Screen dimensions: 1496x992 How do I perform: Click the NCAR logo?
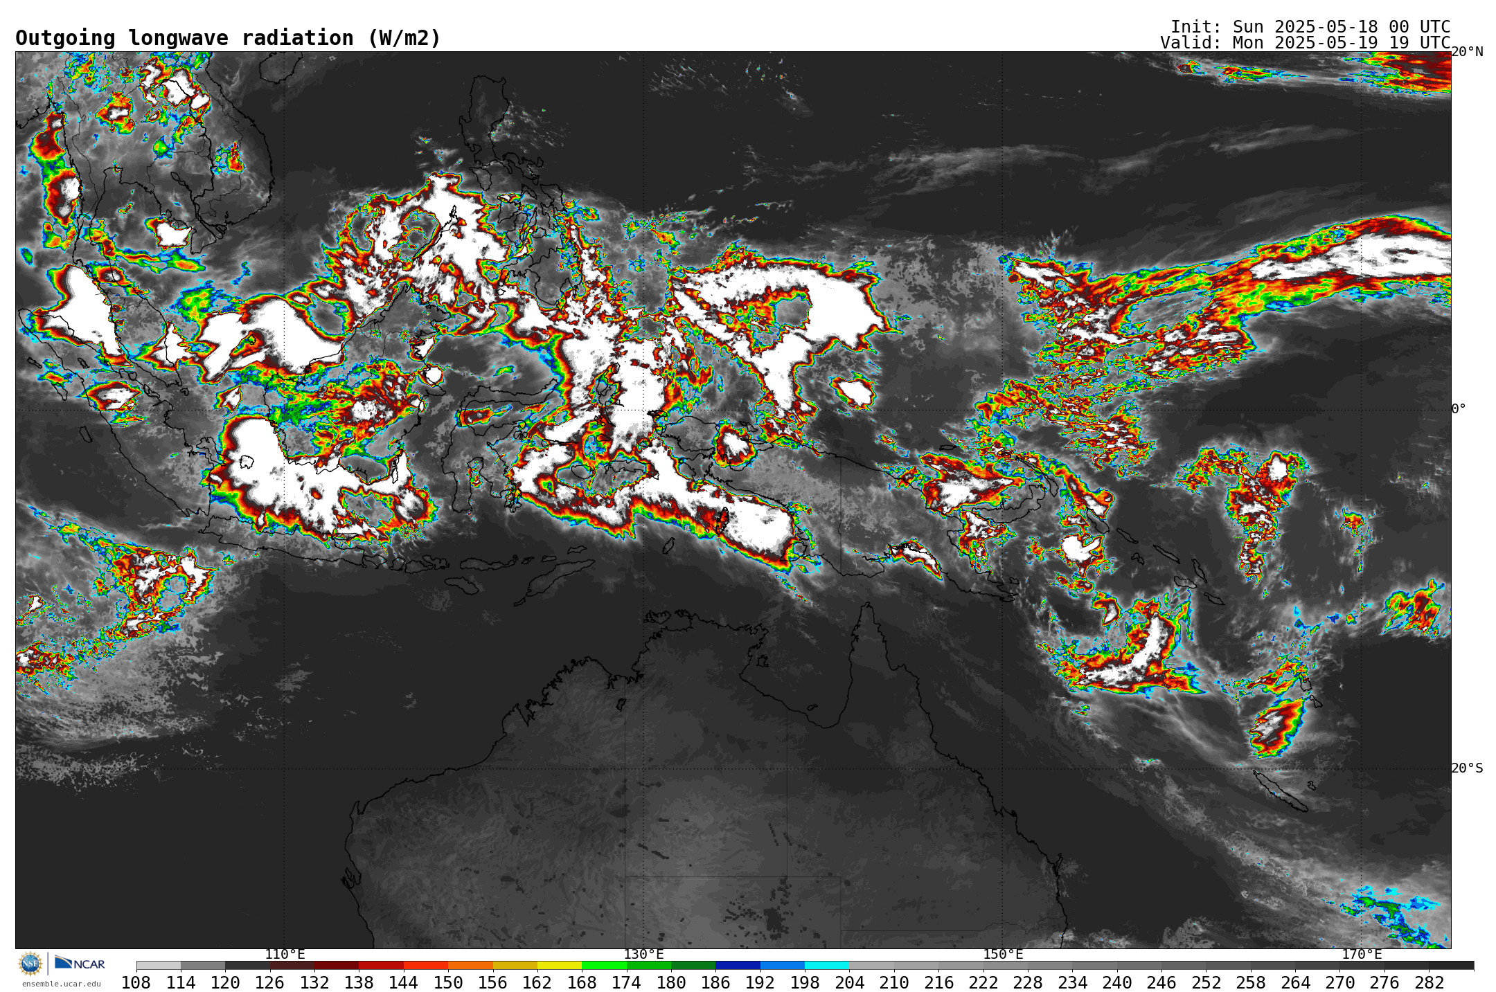80,963
